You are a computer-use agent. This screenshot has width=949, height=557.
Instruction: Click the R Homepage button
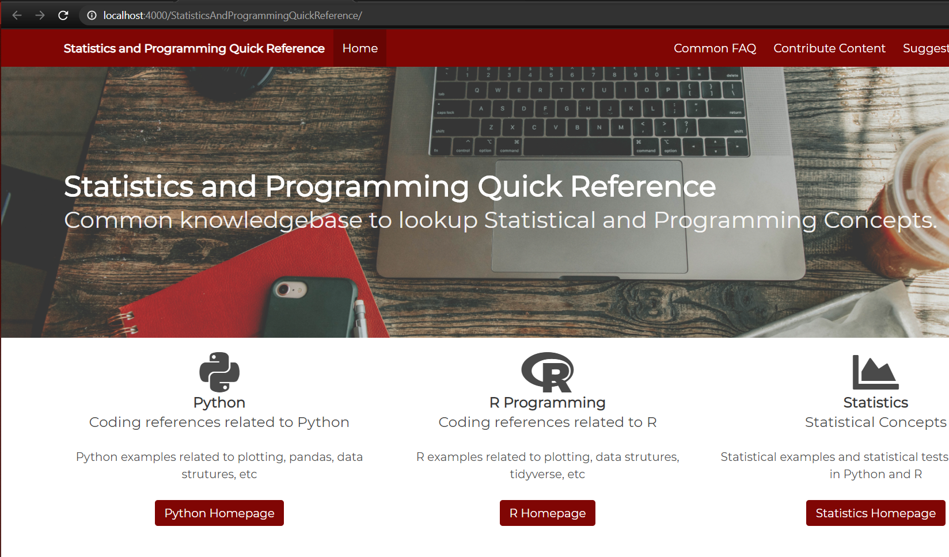pyautogui.click(x=548, y=513)
